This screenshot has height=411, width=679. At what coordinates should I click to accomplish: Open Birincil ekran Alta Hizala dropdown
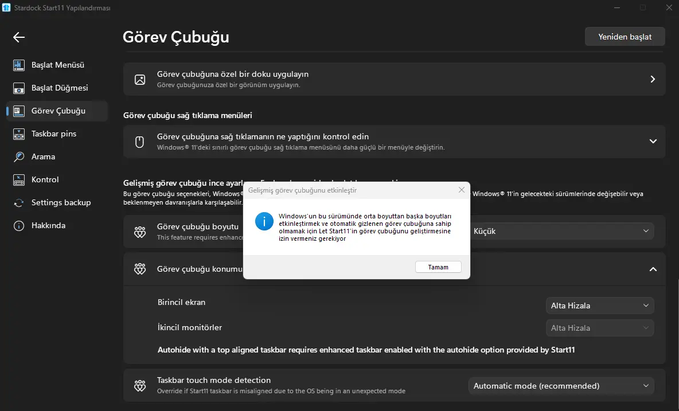[600, 306]
